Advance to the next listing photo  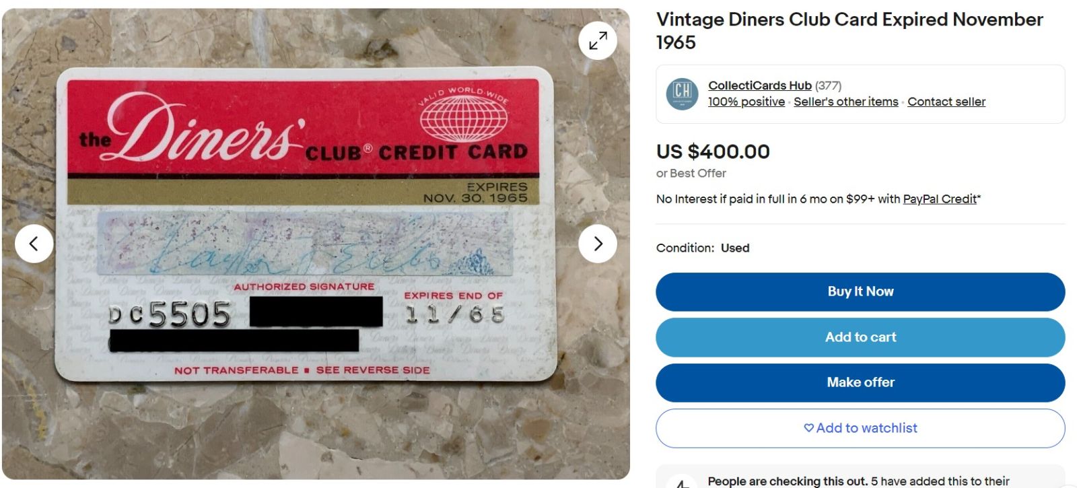[598, 244]
